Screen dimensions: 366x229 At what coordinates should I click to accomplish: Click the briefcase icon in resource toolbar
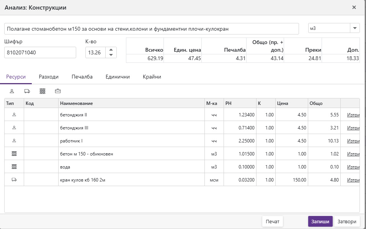coord(58,91)
